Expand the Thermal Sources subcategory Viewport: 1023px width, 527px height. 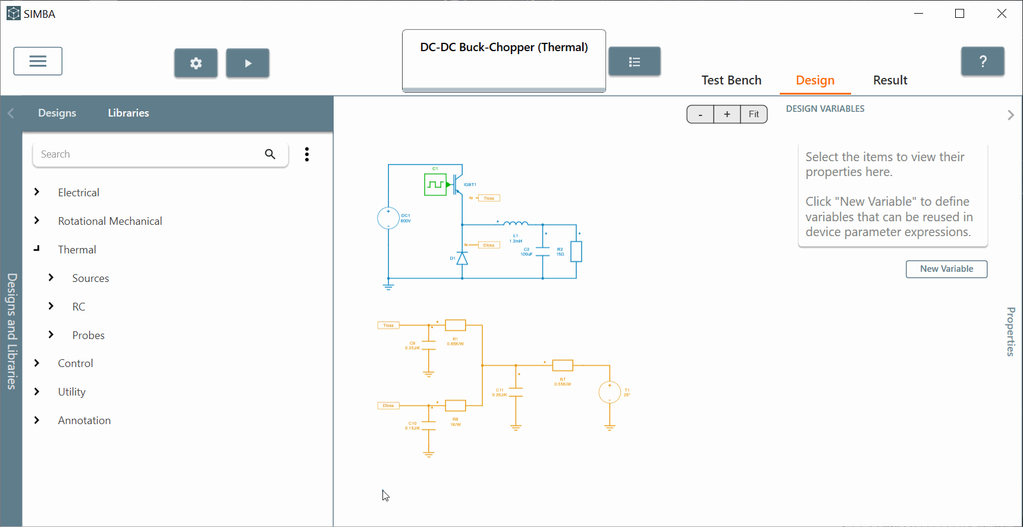51,278
